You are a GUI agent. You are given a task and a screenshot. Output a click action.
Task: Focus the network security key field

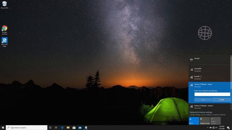[x=212, y=94]
